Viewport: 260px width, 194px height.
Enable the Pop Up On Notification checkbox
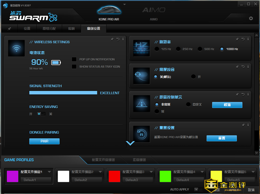click(x=74, y=59)
